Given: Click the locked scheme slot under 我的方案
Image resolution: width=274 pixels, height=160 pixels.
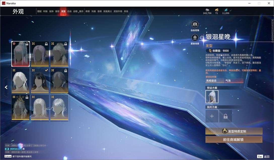Looking at the screenshot, I should (226, 116).
